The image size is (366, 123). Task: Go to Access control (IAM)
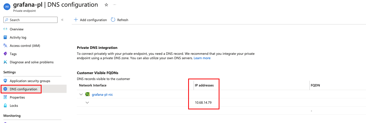click(25, 46)
